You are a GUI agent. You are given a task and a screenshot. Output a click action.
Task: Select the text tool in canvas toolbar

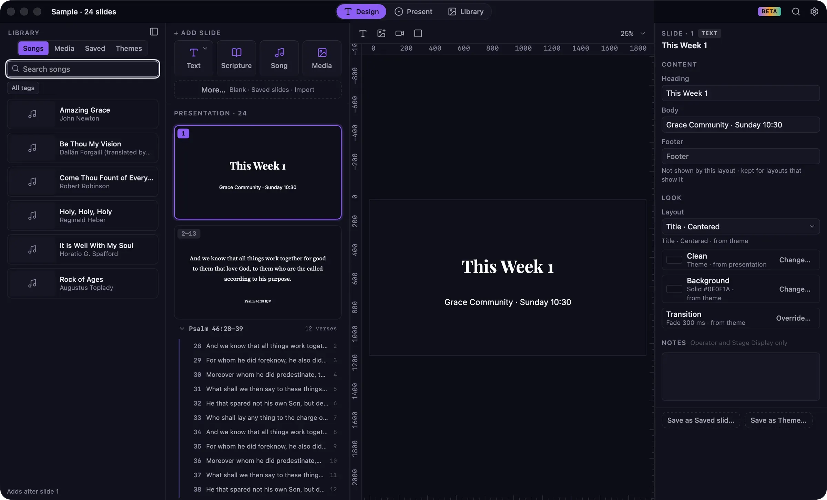(363, 33)
